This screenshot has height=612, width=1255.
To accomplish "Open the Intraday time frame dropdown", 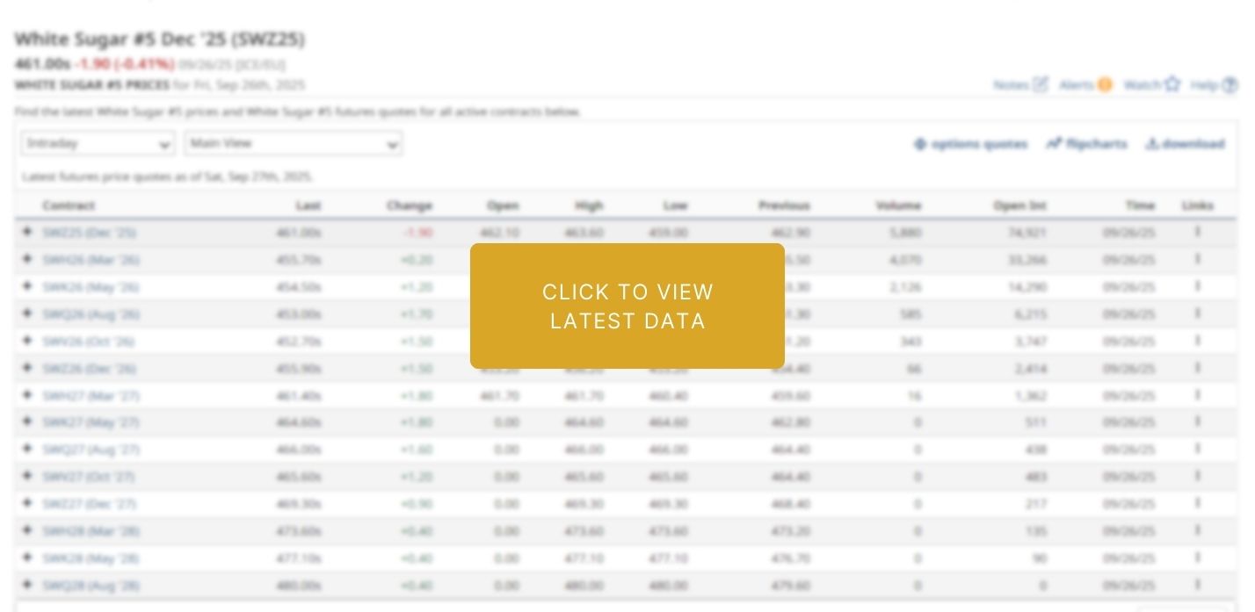I will point(98,143).
